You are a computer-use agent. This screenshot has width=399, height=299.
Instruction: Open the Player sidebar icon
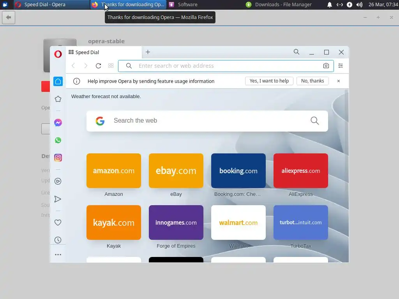pyautogui.click(x=58, y=181)
